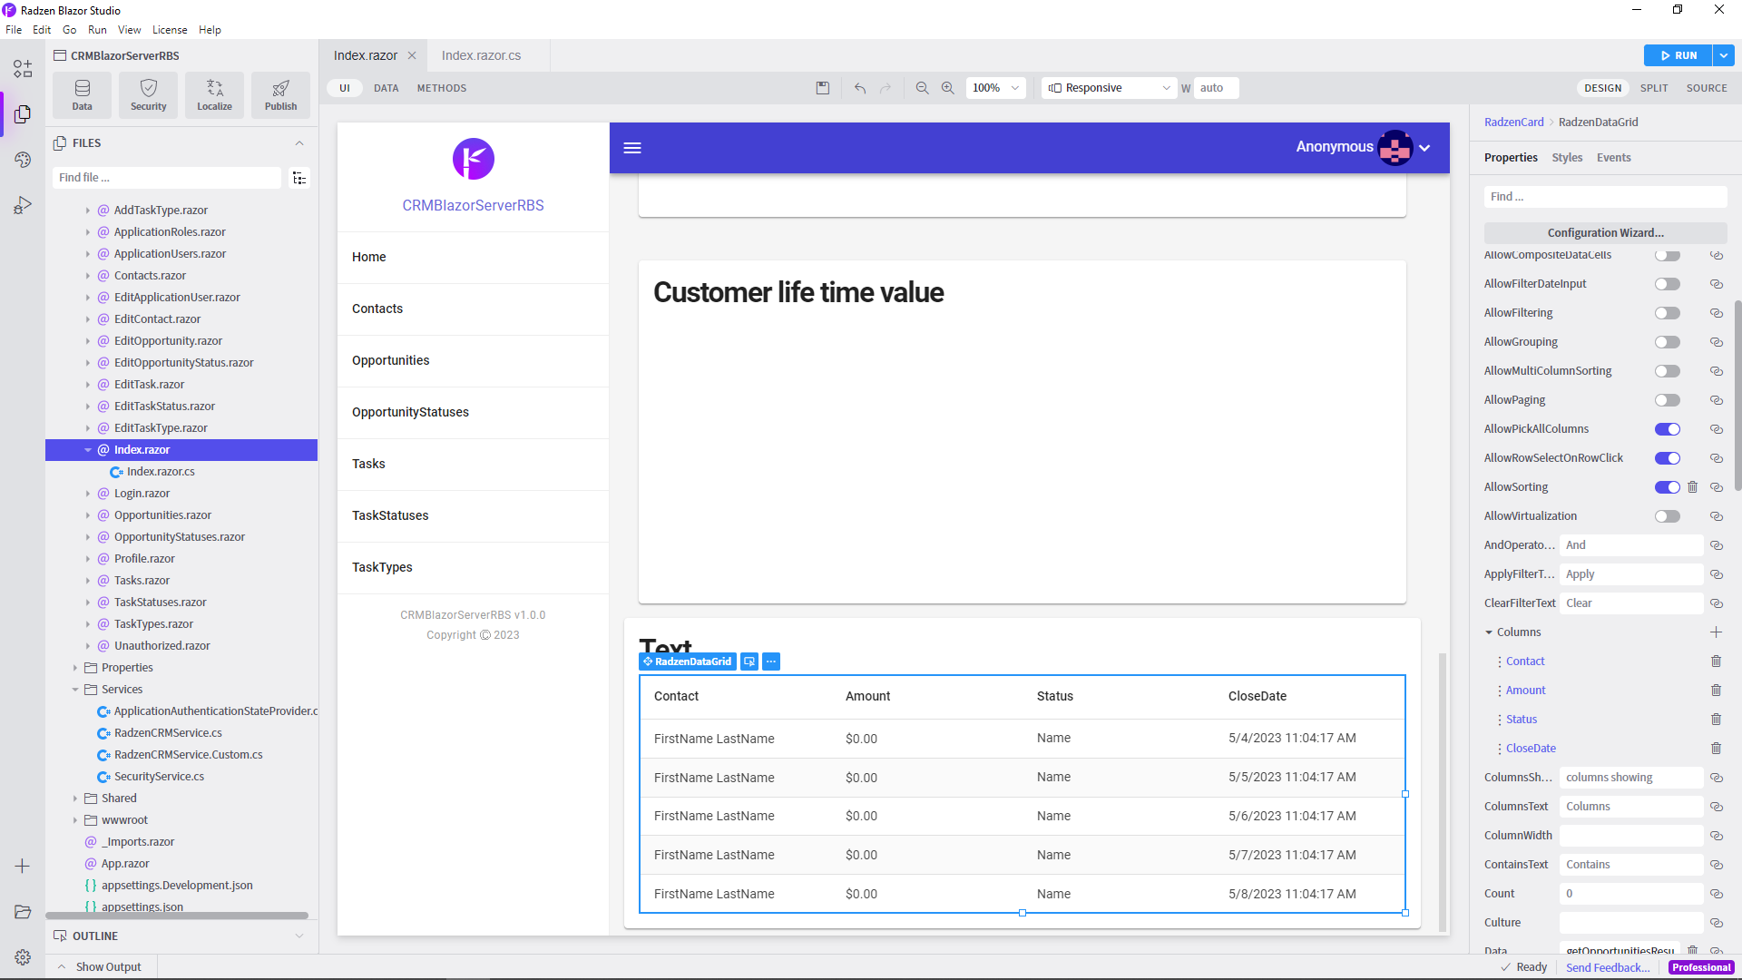Expand the Properties folder
The image size is (1742, 980).
(x=75, y=668)
